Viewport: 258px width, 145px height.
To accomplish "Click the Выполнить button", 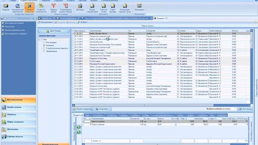I will click(x=245, y=109).
